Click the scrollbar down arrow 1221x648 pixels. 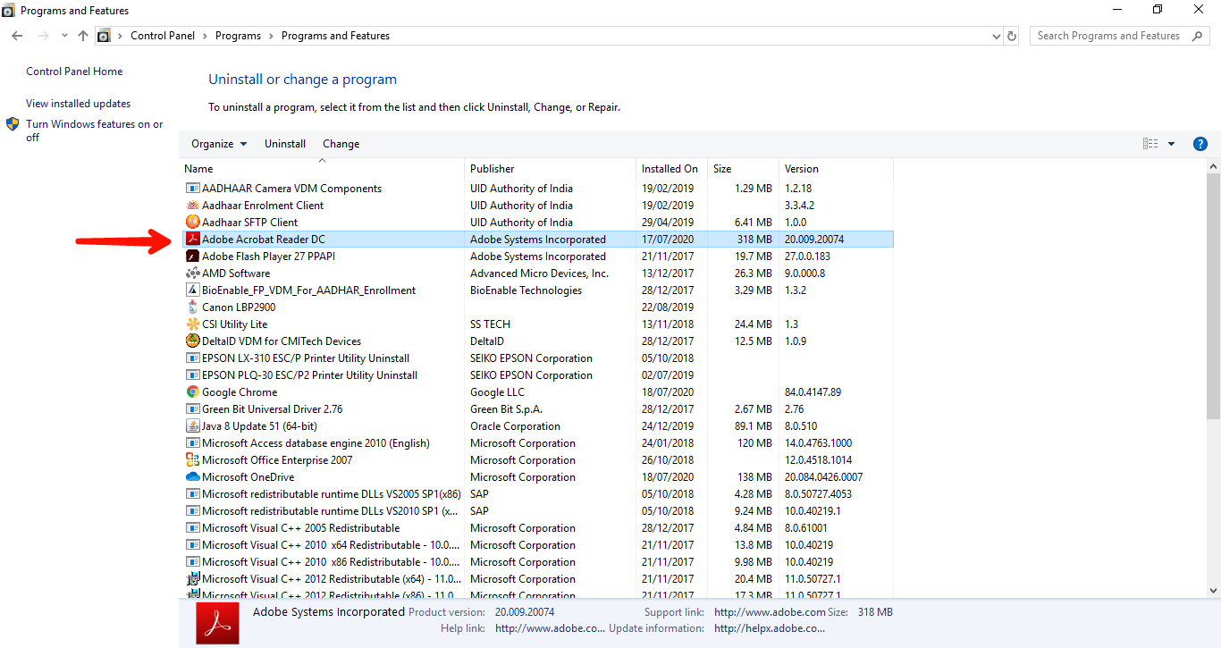point(1213,591)
